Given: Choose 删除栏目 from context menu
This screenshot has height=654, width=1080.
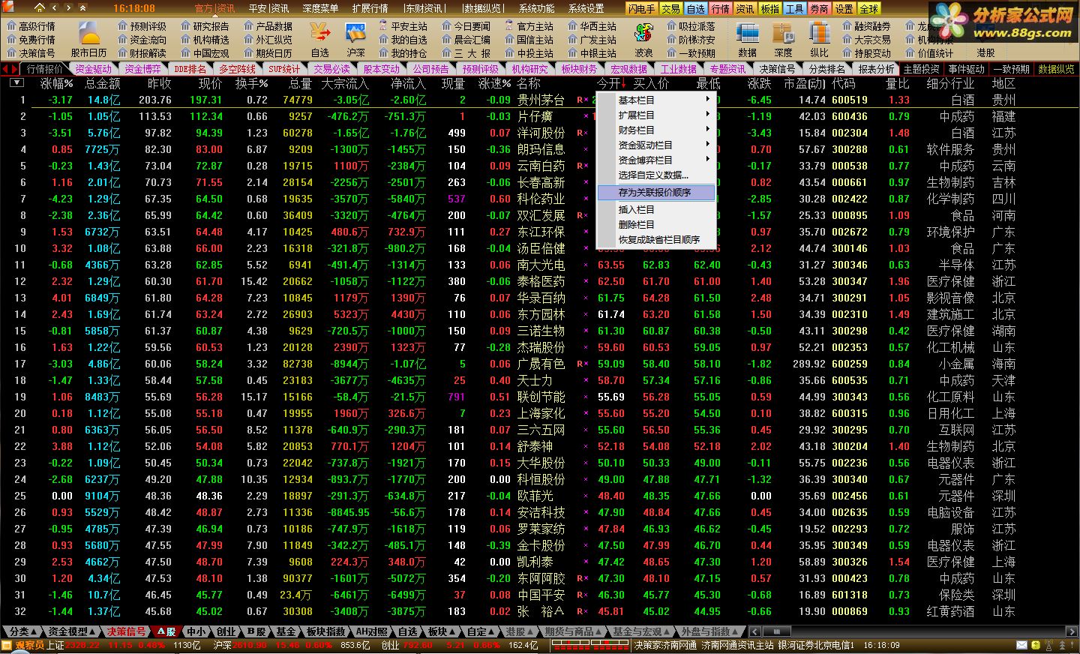Looking at the screenshot, I should (x=656, y=224).
